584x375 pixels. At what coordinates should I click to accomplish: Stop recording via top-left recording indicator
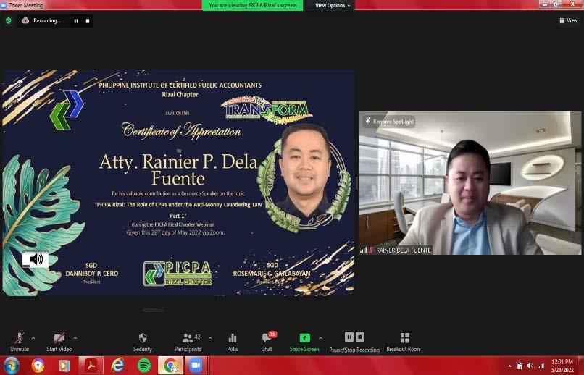pyautogui.click(x=88, y=21)
